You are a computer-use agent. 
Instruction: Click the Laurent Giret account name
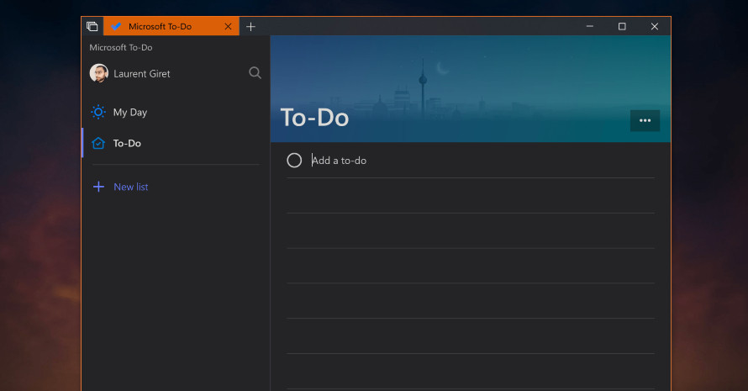coord(142,73)
